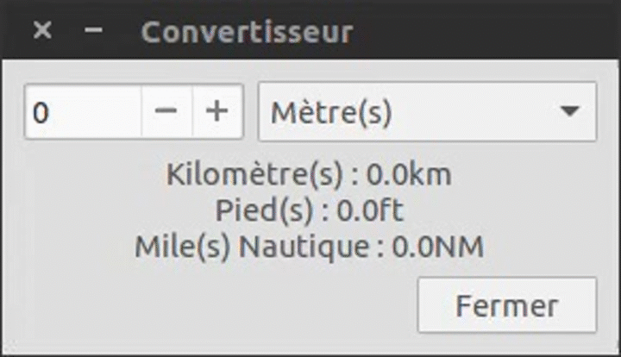
Task: Click the Mètre(s) text in the unit selector
Action: point(331,112)
